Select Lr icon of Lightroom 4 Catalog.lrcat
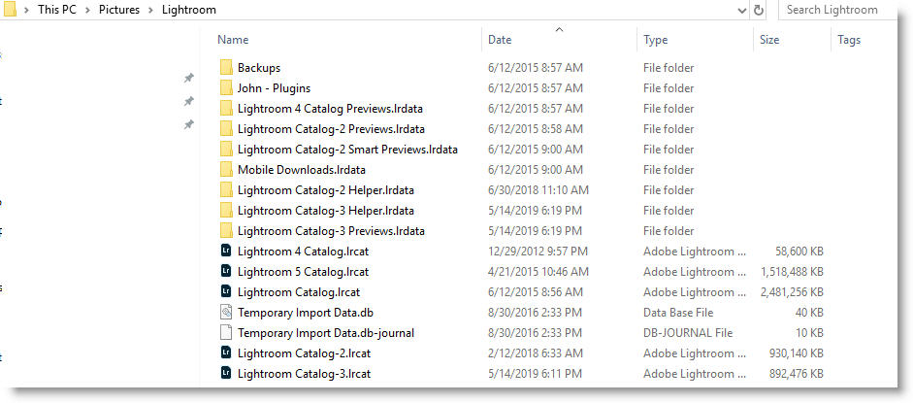The width and height of the screenshot is (913, 403). click(226, 251)
